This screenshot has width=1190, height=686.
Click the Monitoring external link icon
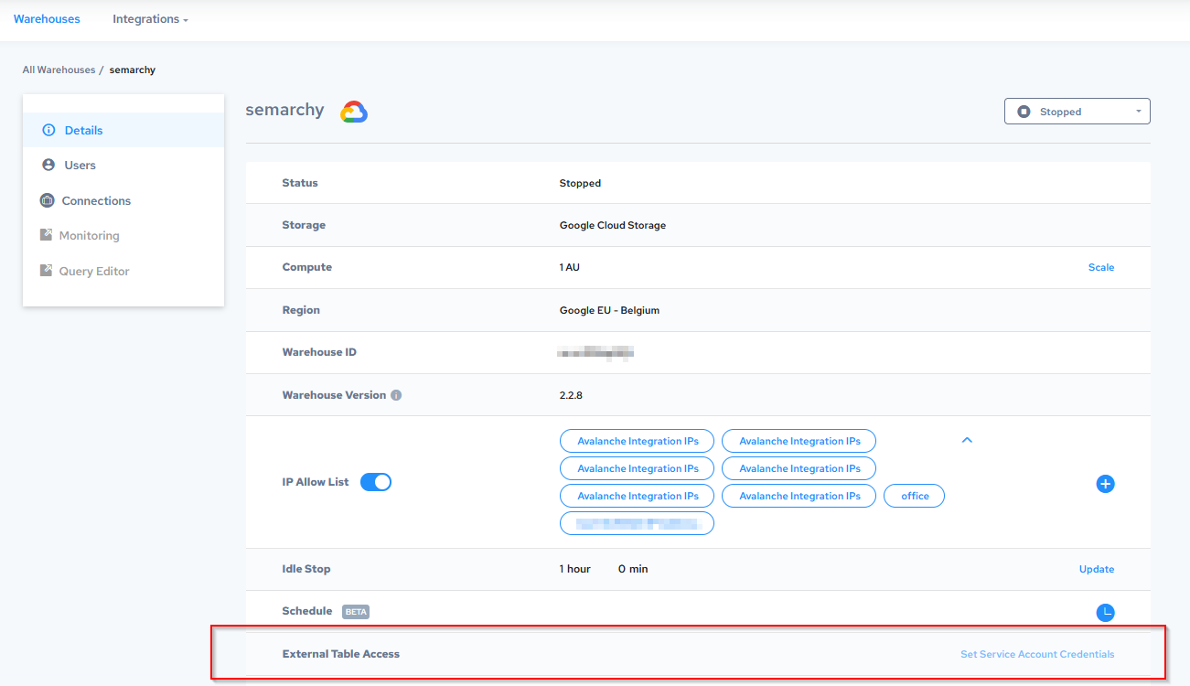click(47, 236)
